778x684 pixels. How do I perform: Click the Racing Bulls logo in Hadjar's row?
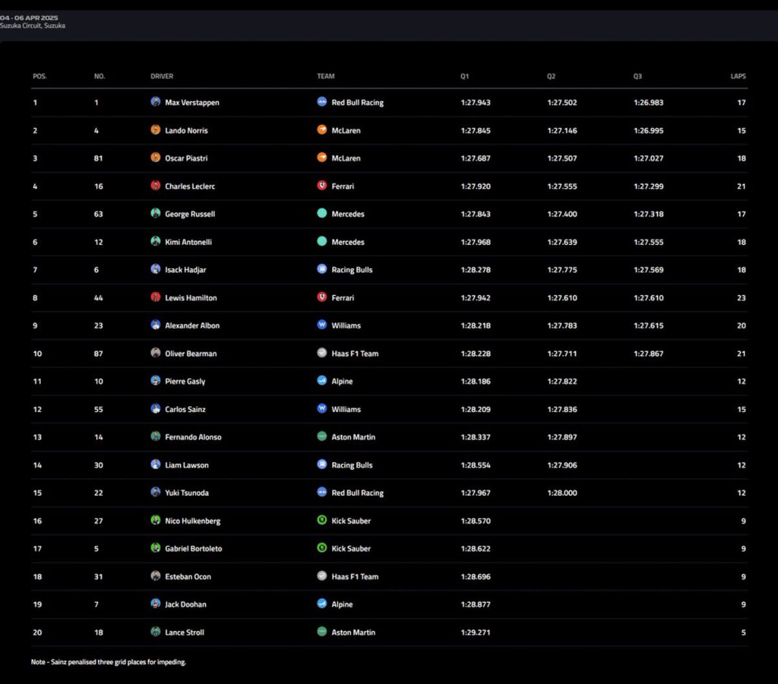coord(322,269)
